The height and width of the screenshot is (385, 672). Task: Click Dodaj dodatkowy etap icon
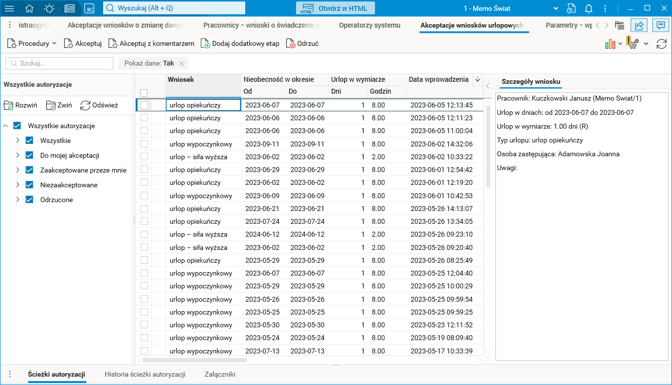click(x=205, y=44)
